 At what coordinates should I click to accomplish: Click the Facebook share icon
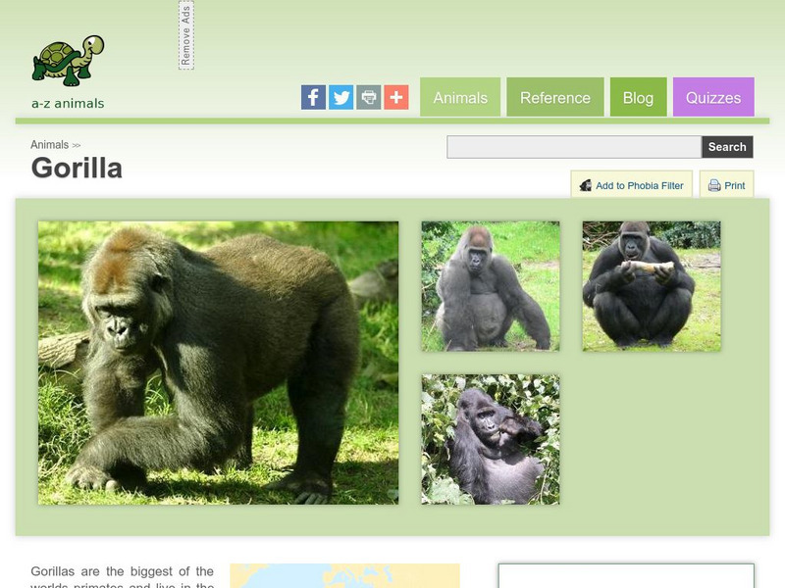(313, 97)
